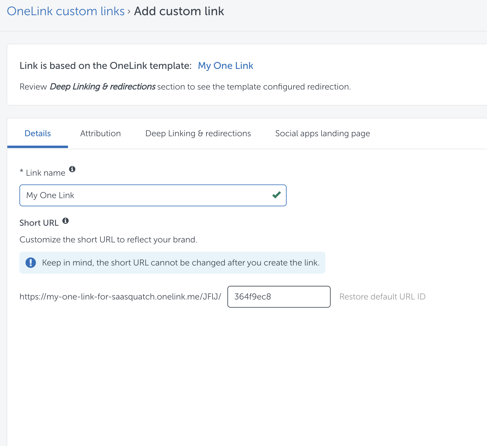
Task: Click the info icon next to Short URL
Action: (x=66, y=221)
